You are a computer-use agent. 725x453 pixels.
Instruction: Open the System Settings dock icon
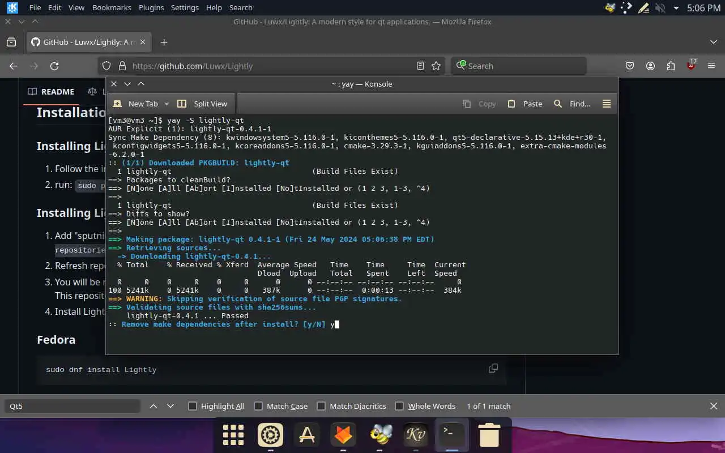tap(270, 435)
